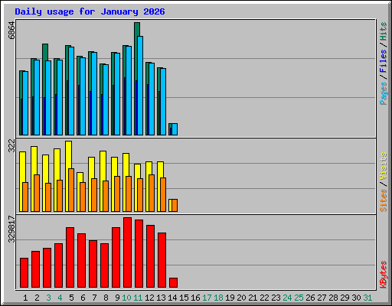Click the red KBytes bar for day 13
Viewport: 392px width, 306px height.
pyautogui.click(x=162, y=260)
